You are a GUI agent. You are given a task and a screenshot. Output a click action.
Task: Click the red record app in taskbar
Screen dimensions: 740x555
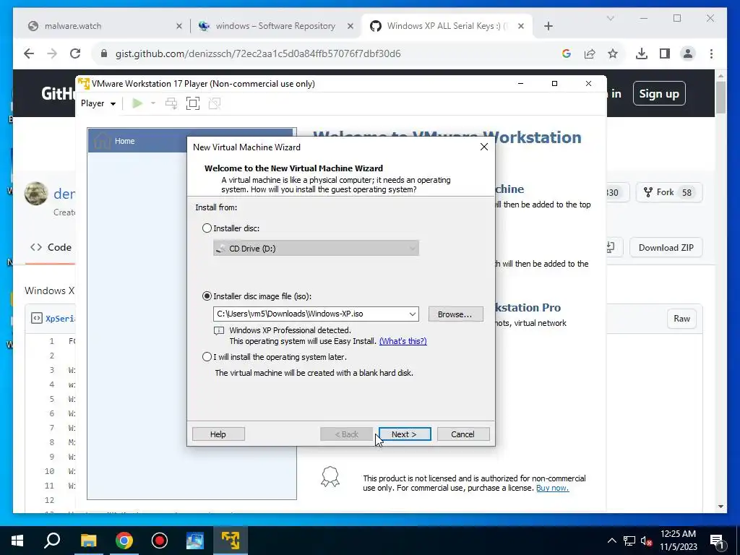coord(160,541)
